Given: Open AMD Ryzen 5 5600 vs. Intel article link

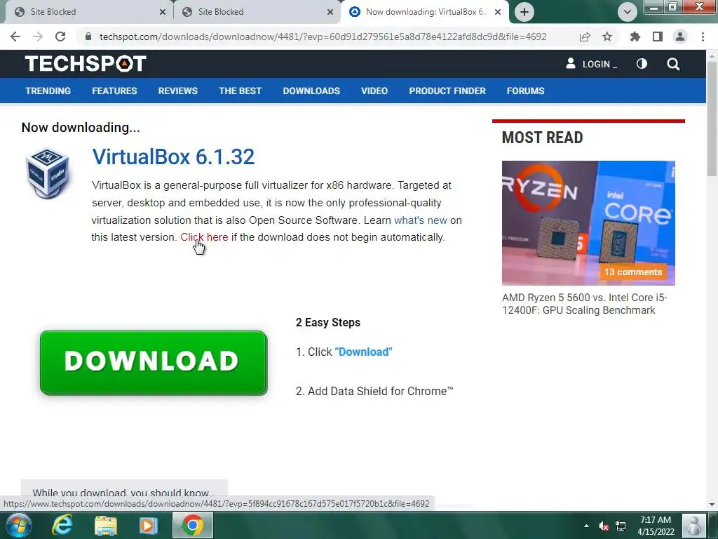Looking at the screenshot, I should pyautogui.click(x=584, y=304).
